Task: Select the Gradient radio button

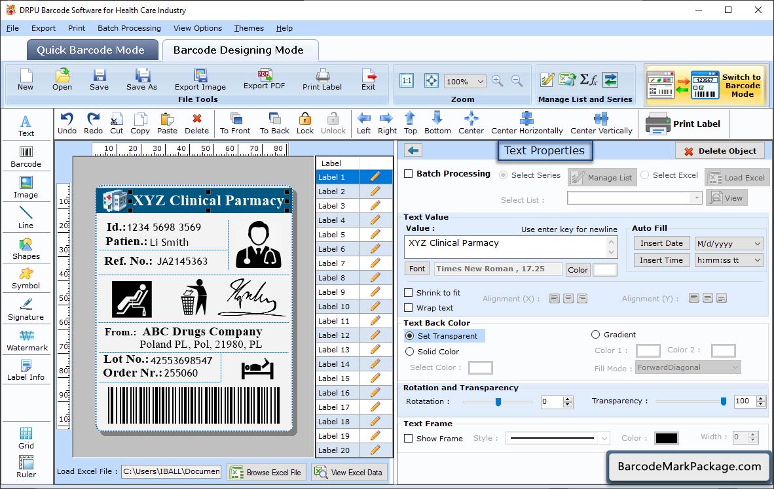Action: tap(595, 335)
